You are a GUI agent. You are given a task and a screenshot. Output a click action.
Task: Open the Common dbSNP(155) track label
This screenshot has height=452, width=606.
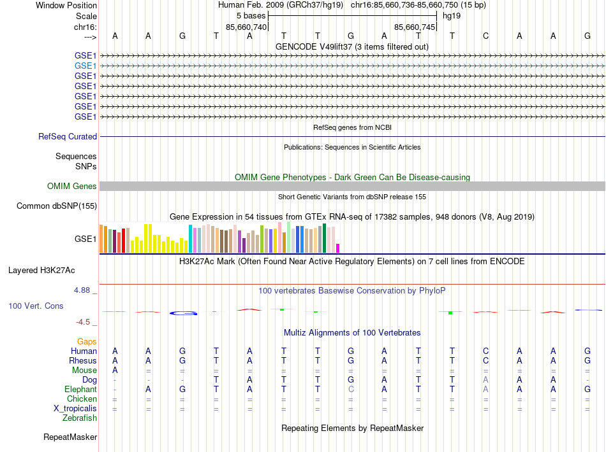click(x=57, y=206)
